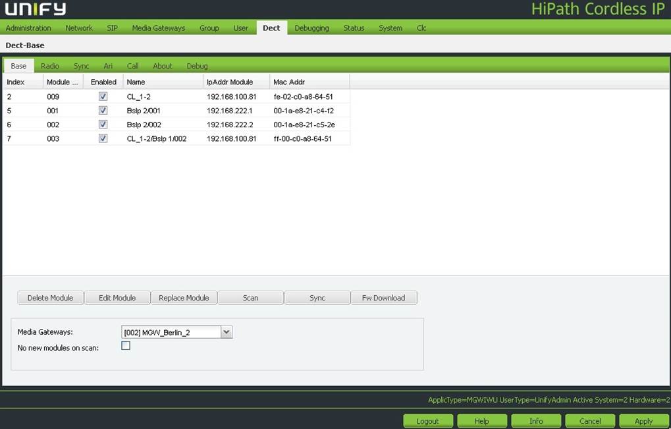Sort by the Index column header
This screenshot has height=429, width=671.
22,82
